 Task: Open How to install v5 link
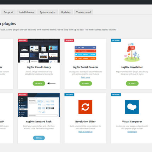pos(86,132)
